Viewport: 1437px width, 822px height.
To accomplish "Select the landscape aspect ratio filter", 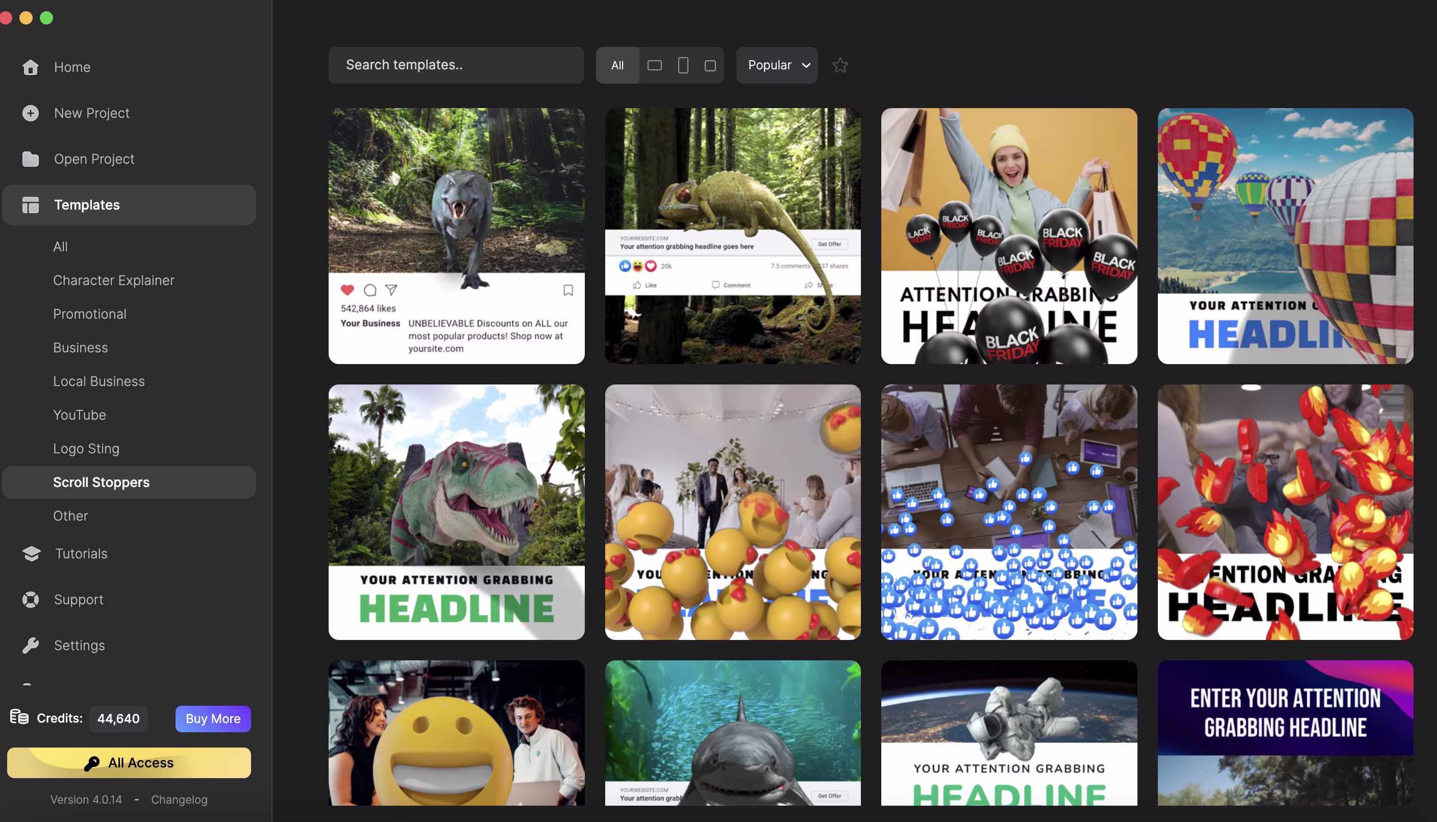I will tap(654, 65).
